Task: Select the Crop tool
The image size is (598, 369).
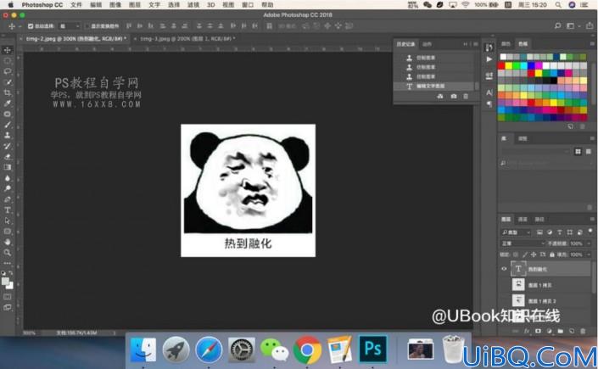Action: pos(8,92)
